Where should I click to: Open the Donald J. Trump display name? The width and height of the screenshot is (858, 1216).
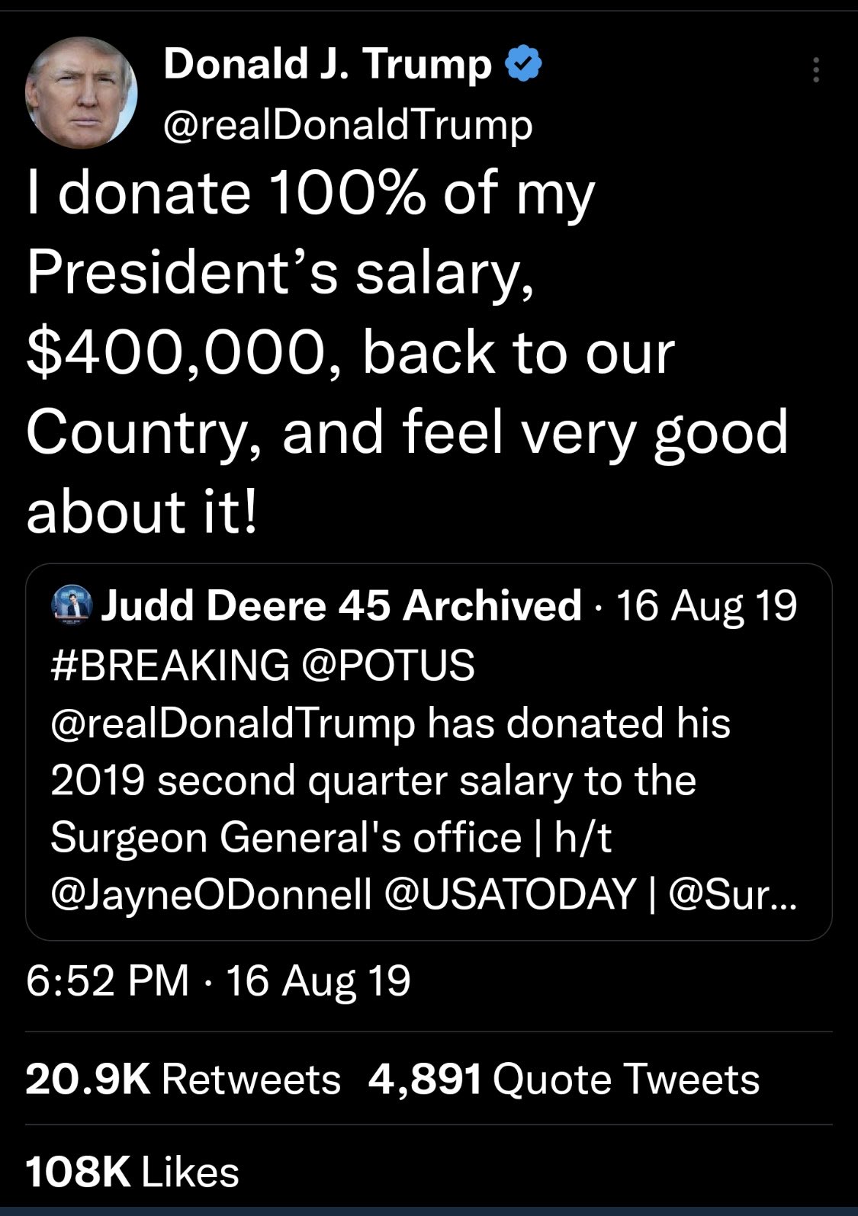tap(328, 64)
